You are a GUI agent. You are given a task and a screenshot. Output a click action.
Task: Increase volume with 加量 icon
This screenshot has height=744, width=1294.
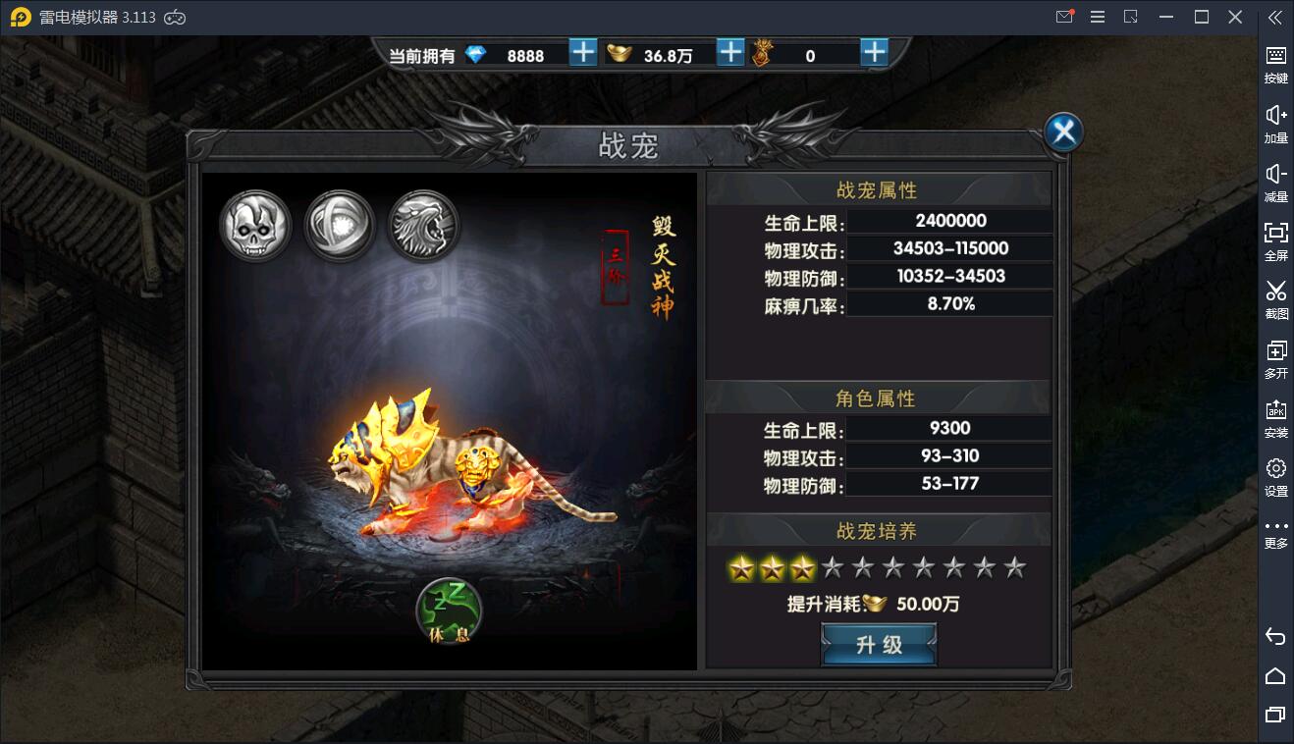point(1275,124)
